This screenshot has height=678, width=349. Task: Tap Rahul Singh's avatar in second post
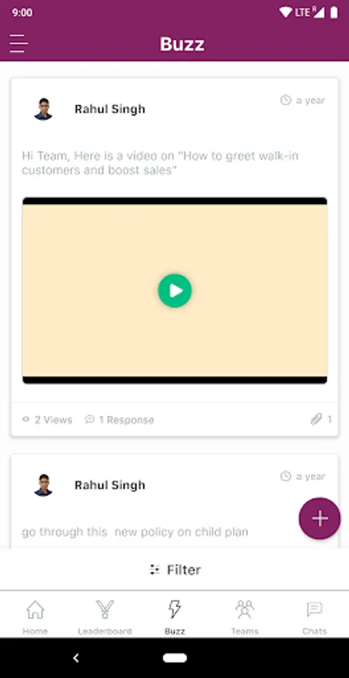43,485
